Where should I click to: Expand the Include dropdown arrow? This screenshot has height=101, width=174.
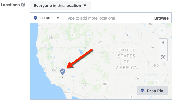[x=58, y=18]
